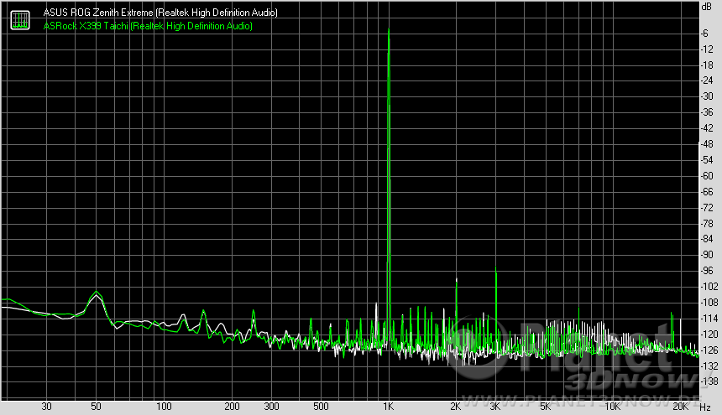Click the 20K frequency axis label

(680, 407)
